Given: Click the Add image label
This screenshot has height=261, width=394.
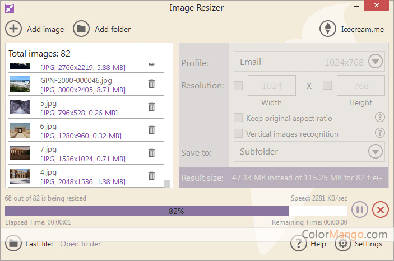Looking at the screenshot, I should tap(45, 29).
